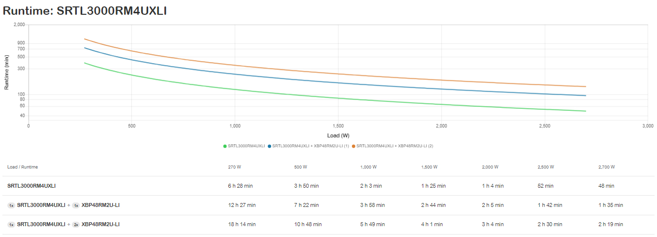
Task: Click the orange legend dot in chart legend
Action: [x=354, y=146]
